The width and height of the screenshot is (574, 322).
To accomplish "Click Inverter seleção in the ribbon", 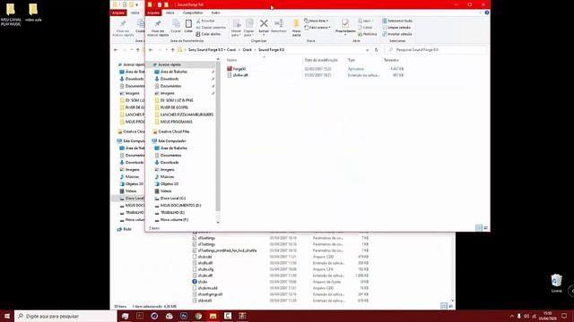I will pyautogui.click(x=397, y=34).
